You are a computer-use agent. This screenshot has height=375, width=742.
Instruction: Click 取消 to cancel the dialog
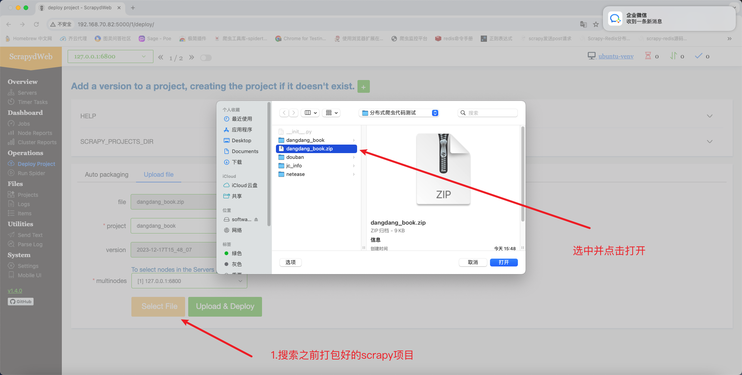point(473,262)
